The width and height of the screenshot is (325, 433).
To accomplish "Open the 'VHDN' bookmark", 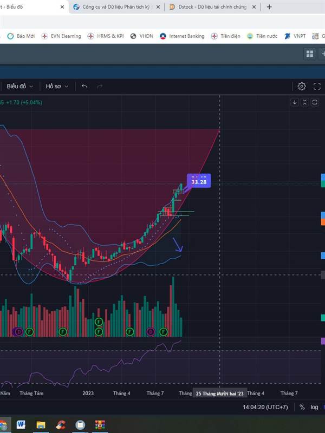I will point(141,36).
